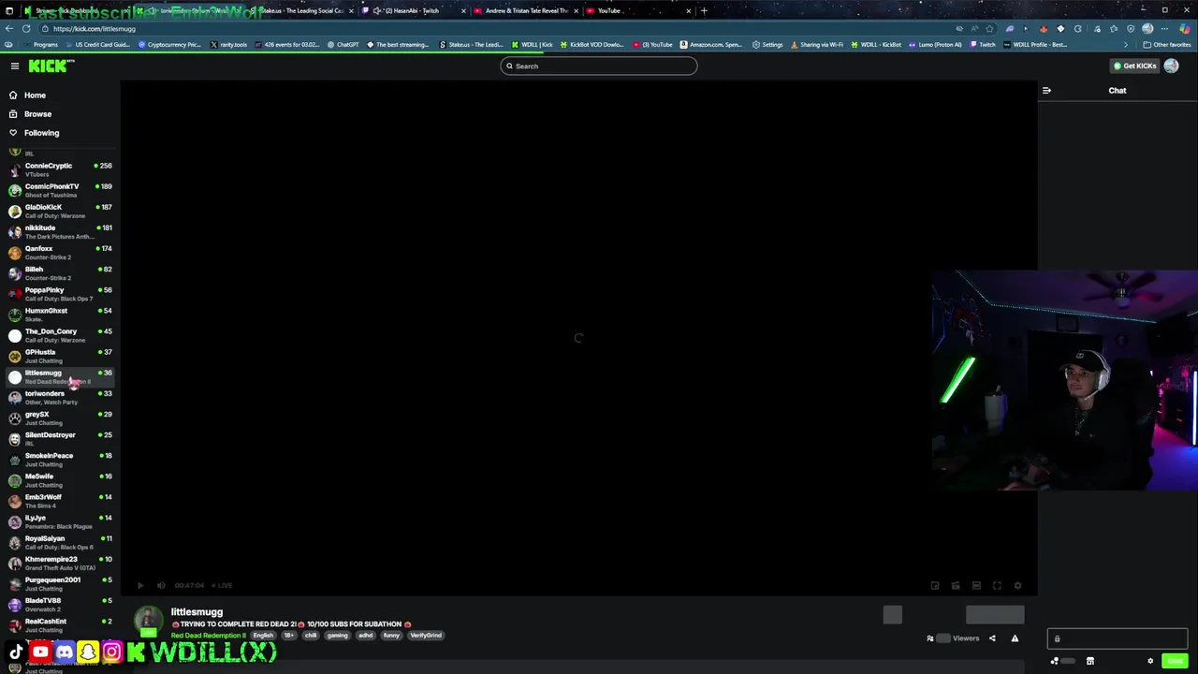
Task: Click littlesmugg channel name
Action: (x=197, y=611)
